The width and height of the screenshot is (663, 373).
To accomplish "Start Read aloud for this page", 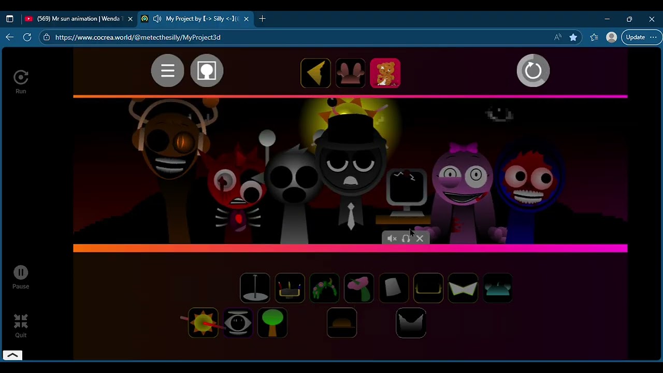I will pos(558,37).
